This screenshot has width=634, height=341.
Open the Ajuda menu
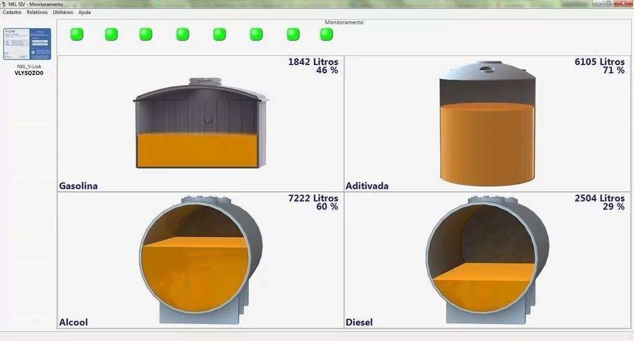click(x=84, y=12)
